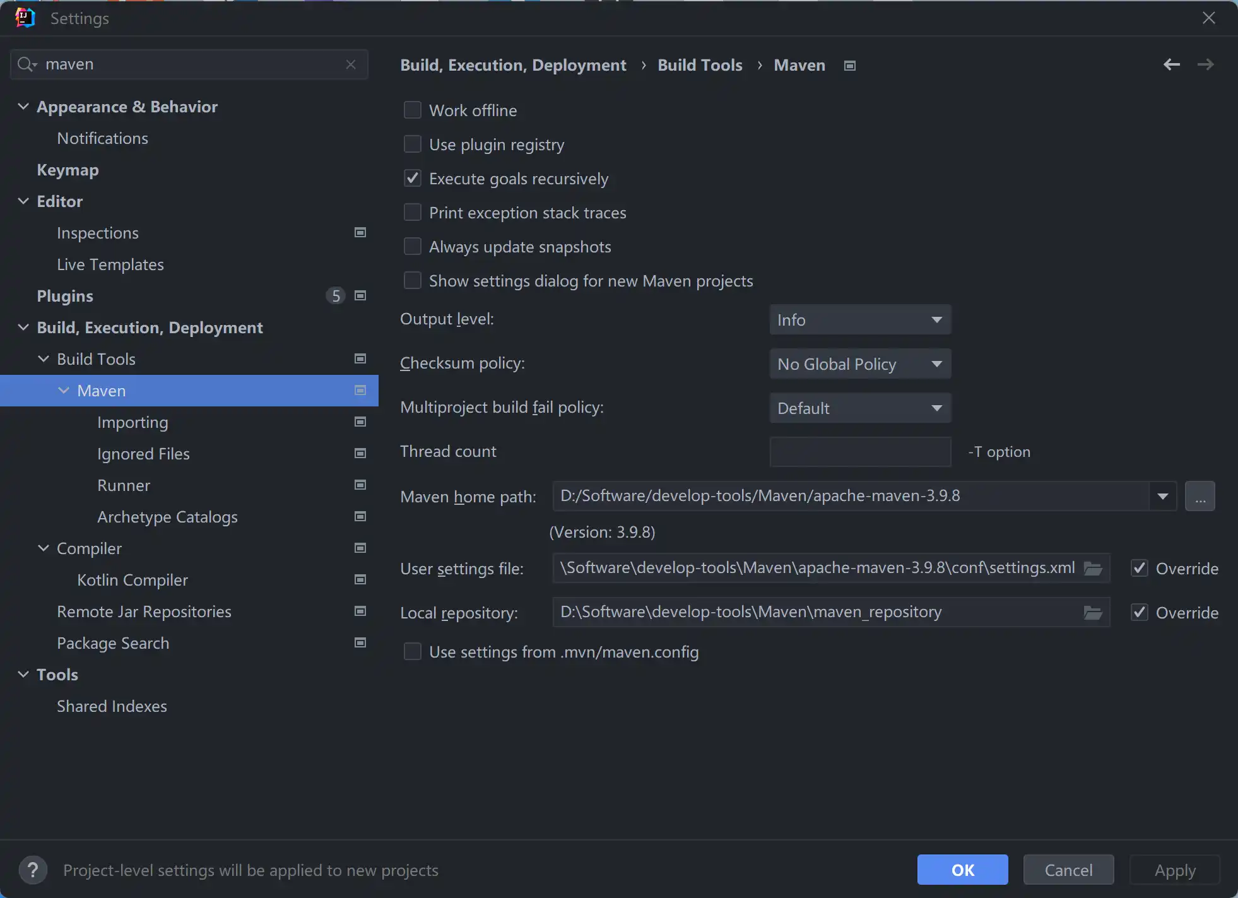Viewport: 1238px width, 898px height.
Task: Click project-level icon next to Package Search
Action: pos(360,642)
